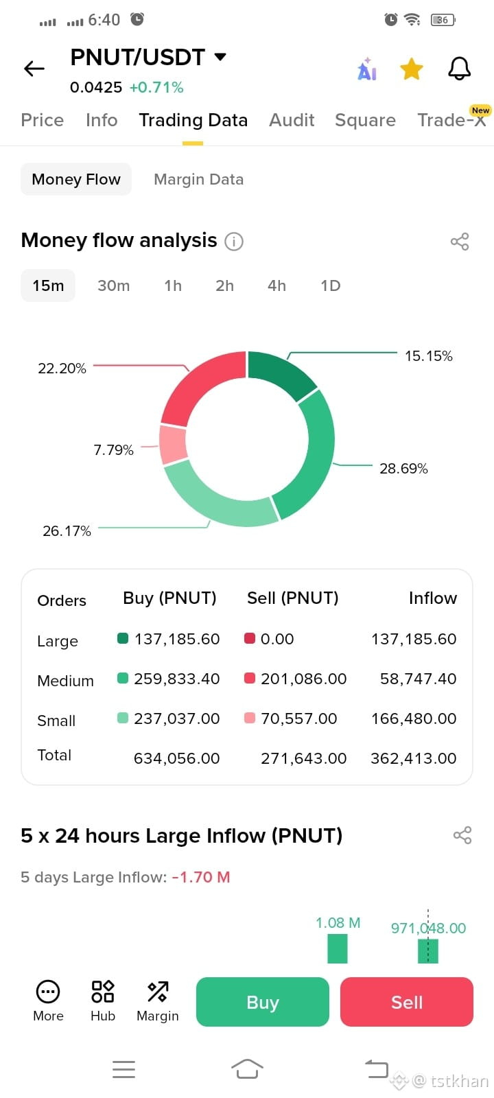The height and width of the screenshot is (1098, 494).
Task: Tap the red Sell button
Action: coord(407,1002)
